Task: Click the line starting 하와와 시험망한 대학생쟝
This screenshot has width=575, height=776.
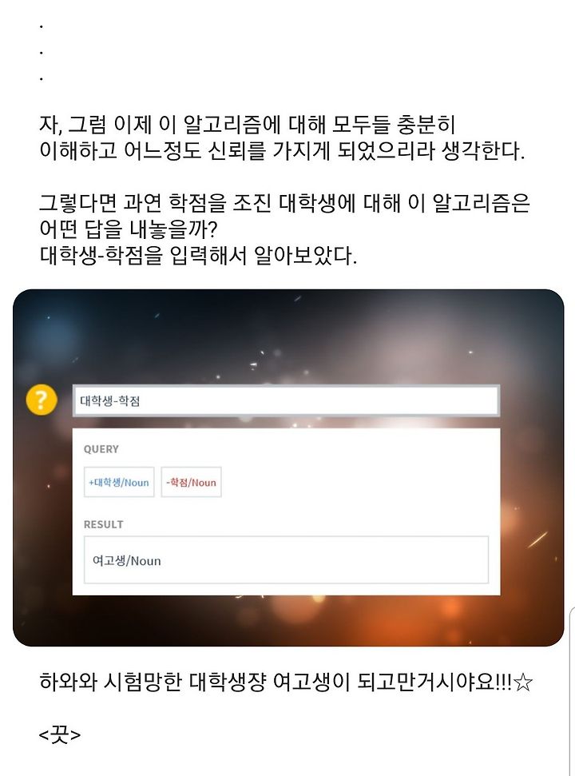Action: tap(286, 682)
